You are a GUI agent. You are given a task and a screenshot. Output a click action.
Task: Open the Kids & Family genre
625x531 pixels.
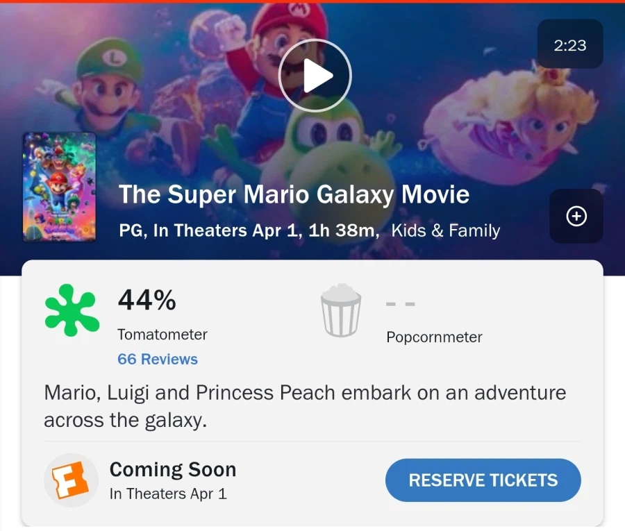click(445, 231)
